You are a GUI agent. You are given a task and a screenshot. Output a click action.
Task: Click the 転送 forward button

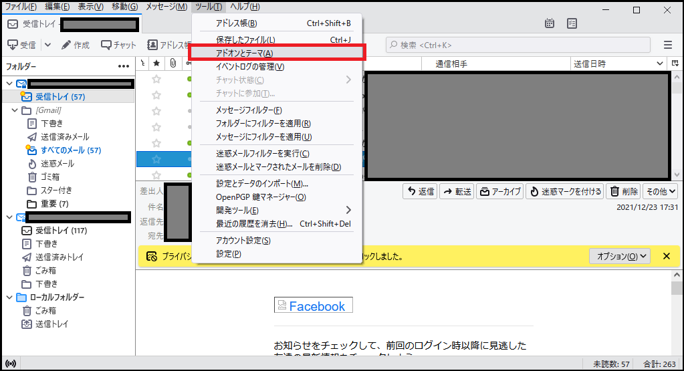457,191
